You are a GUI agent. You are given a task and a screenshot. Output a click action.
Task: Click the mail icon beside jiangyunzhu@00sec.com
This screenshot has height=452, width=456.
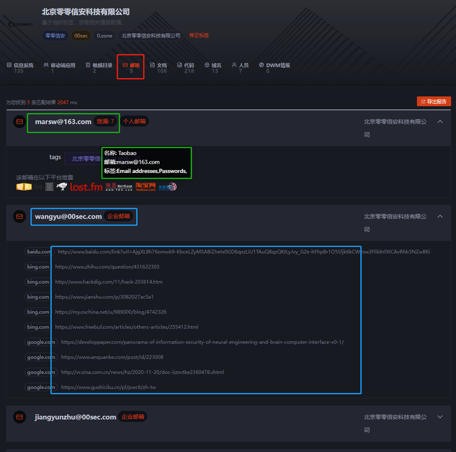[x=20, y=417]
